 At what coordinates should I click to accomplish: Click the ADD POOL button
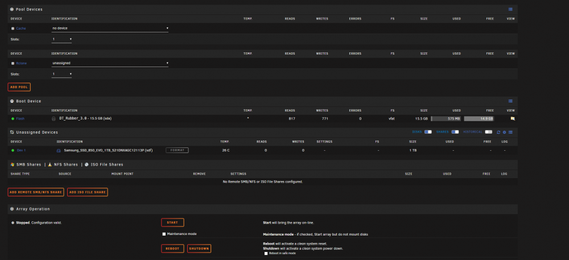pos(19,87)
